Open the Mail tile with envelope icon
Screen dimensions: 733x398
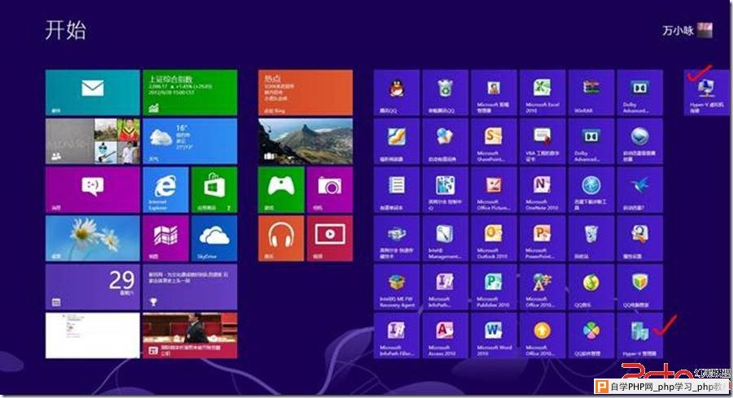pyautogui.click(x=93, y=93)
